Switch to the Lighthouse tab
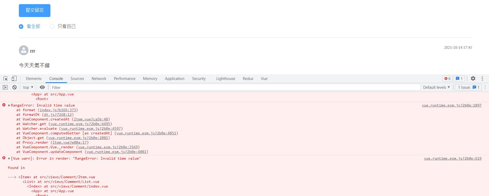This screenshot has height=196, width=489. point(226,79)
